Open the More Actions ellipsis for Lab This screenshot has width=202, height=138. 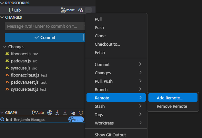(x=88, y=10)
